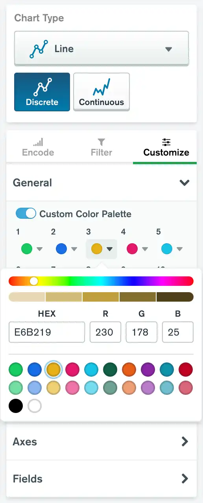Select the Discrete line chart option
The height and width of the screenshot is (503, 203).
click(42, 92)
